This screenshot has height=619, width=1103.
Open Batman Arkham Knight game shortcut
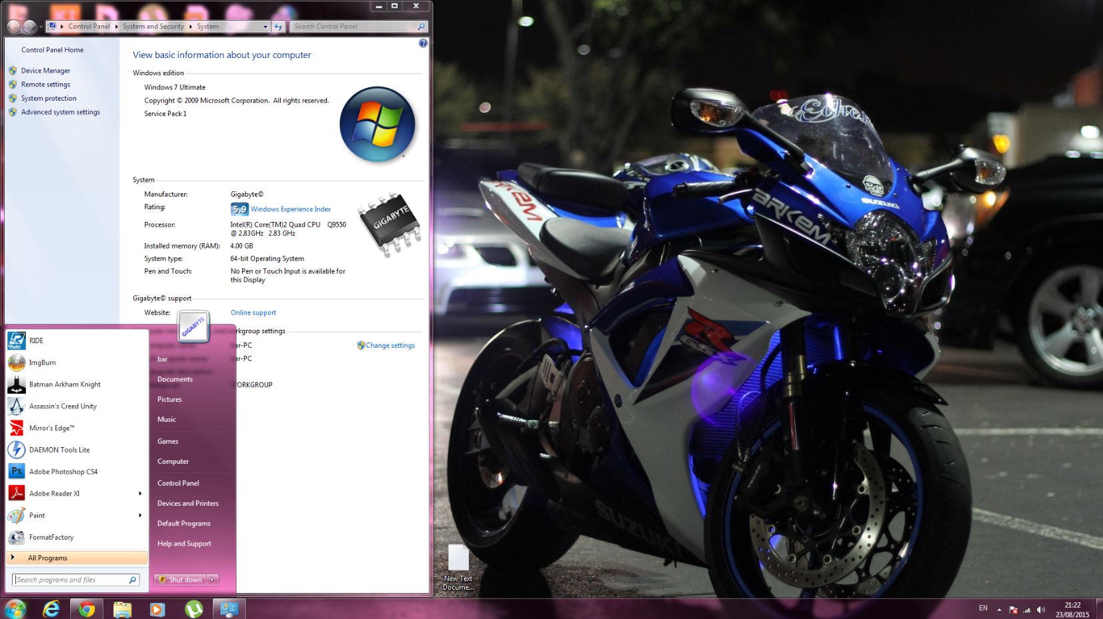pos(65,384)
